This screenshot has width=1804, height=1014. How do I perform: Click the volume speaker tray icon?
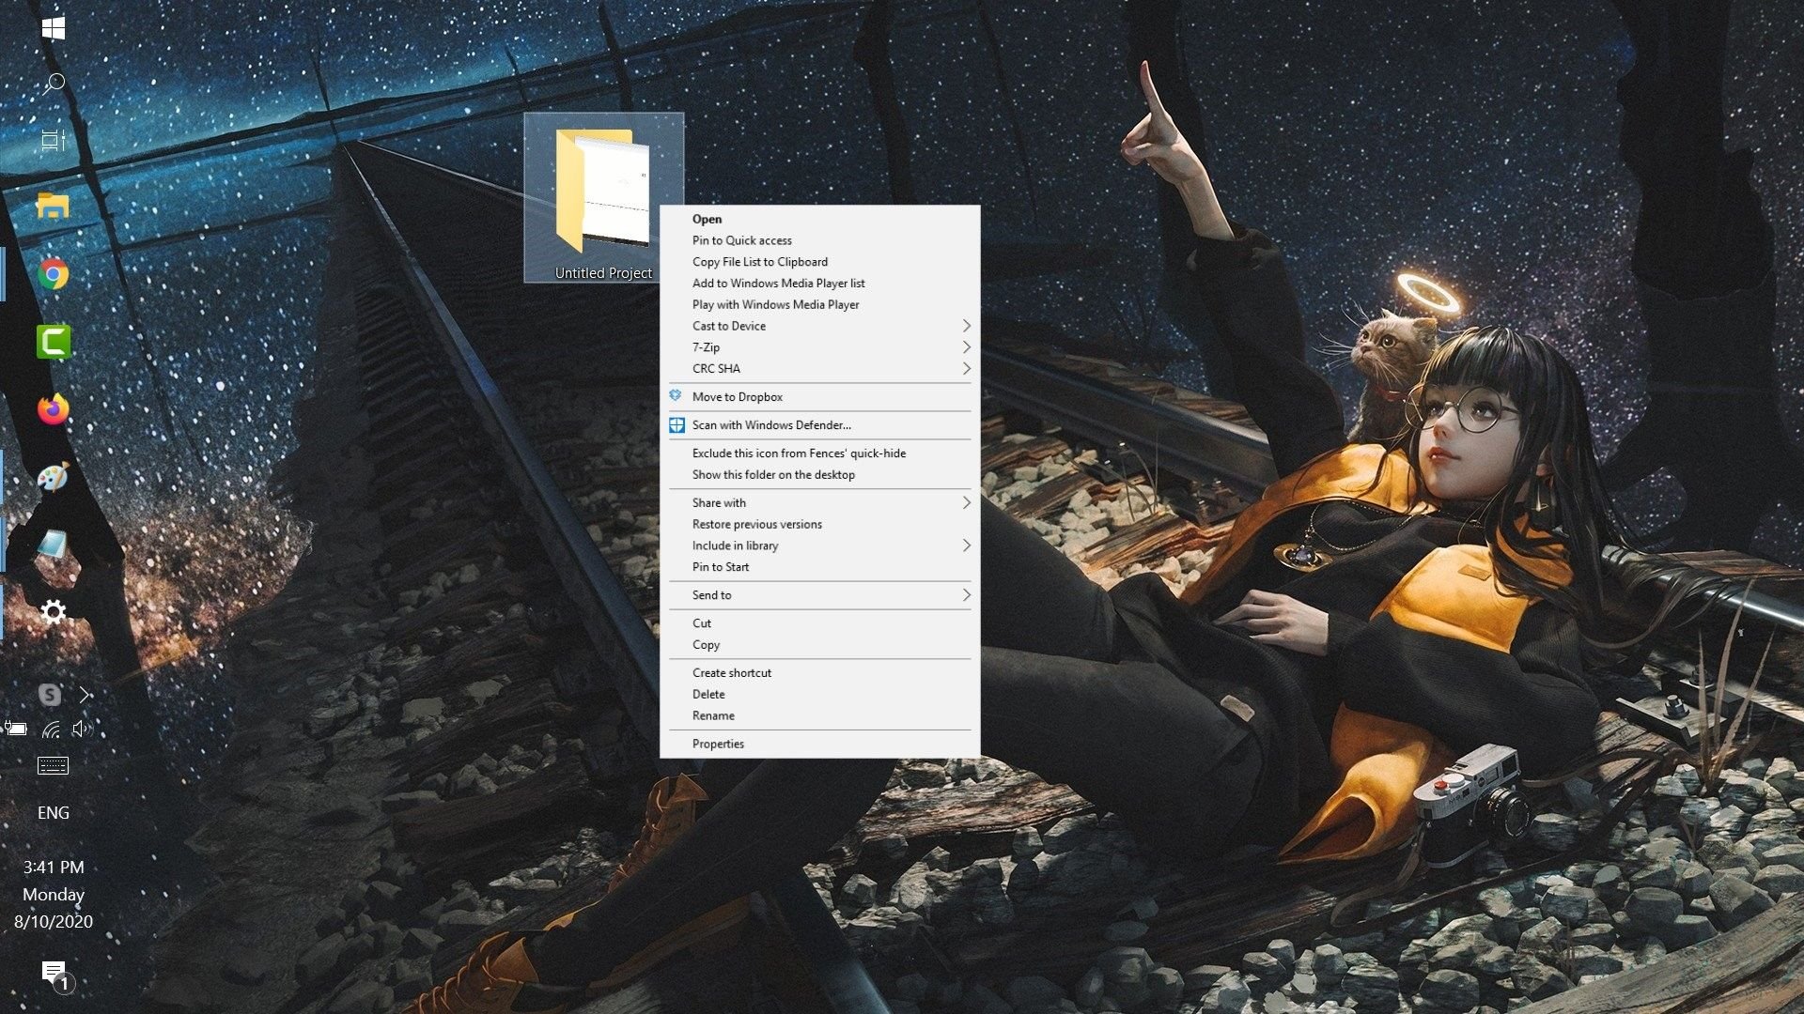coord(83,729)
